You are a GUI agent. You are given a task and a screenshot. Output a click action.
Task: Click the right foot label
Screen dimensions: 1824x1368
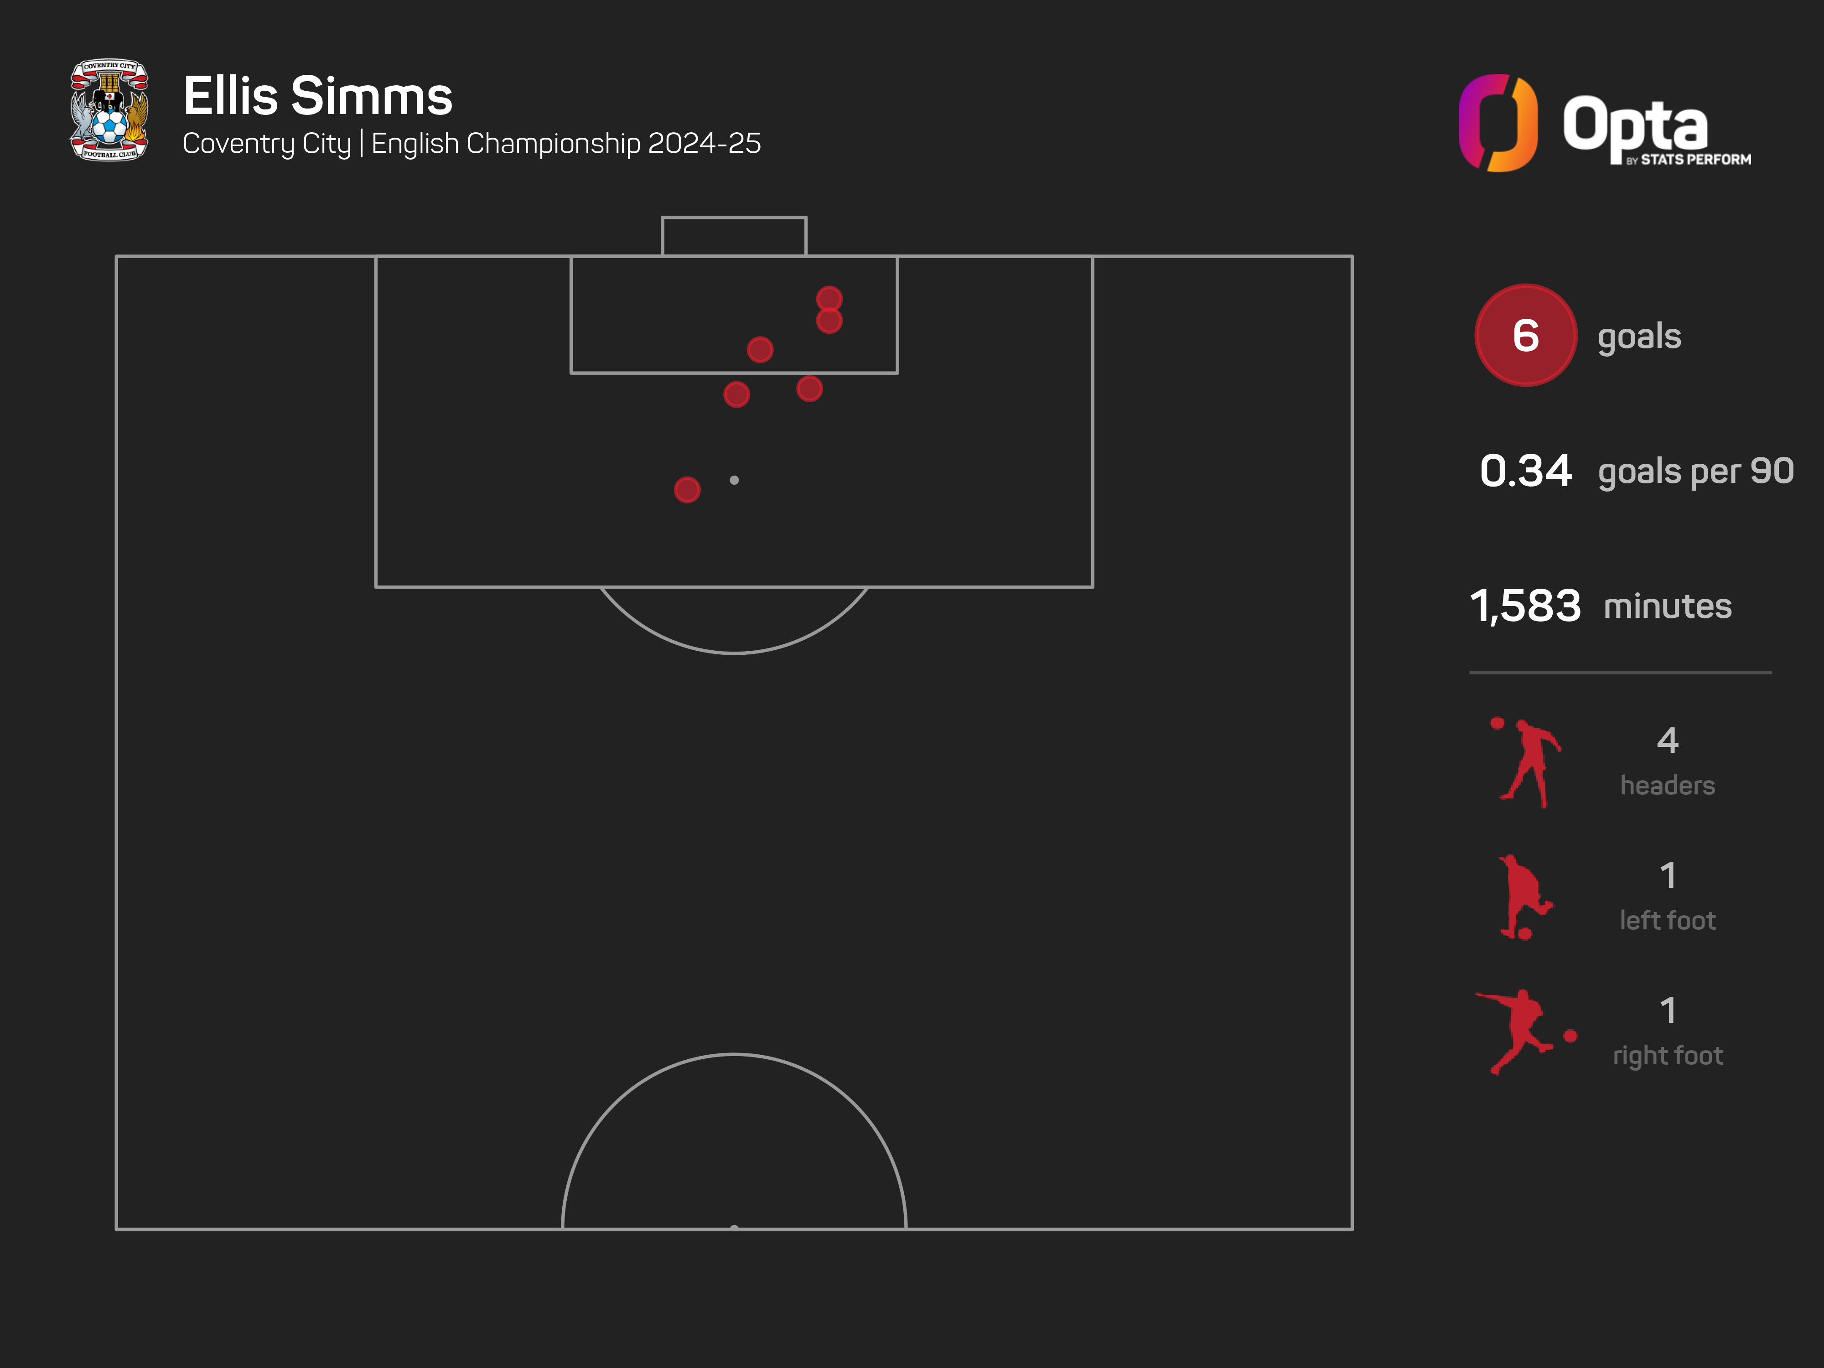pyautogui.click(x=1667, y=1056)
